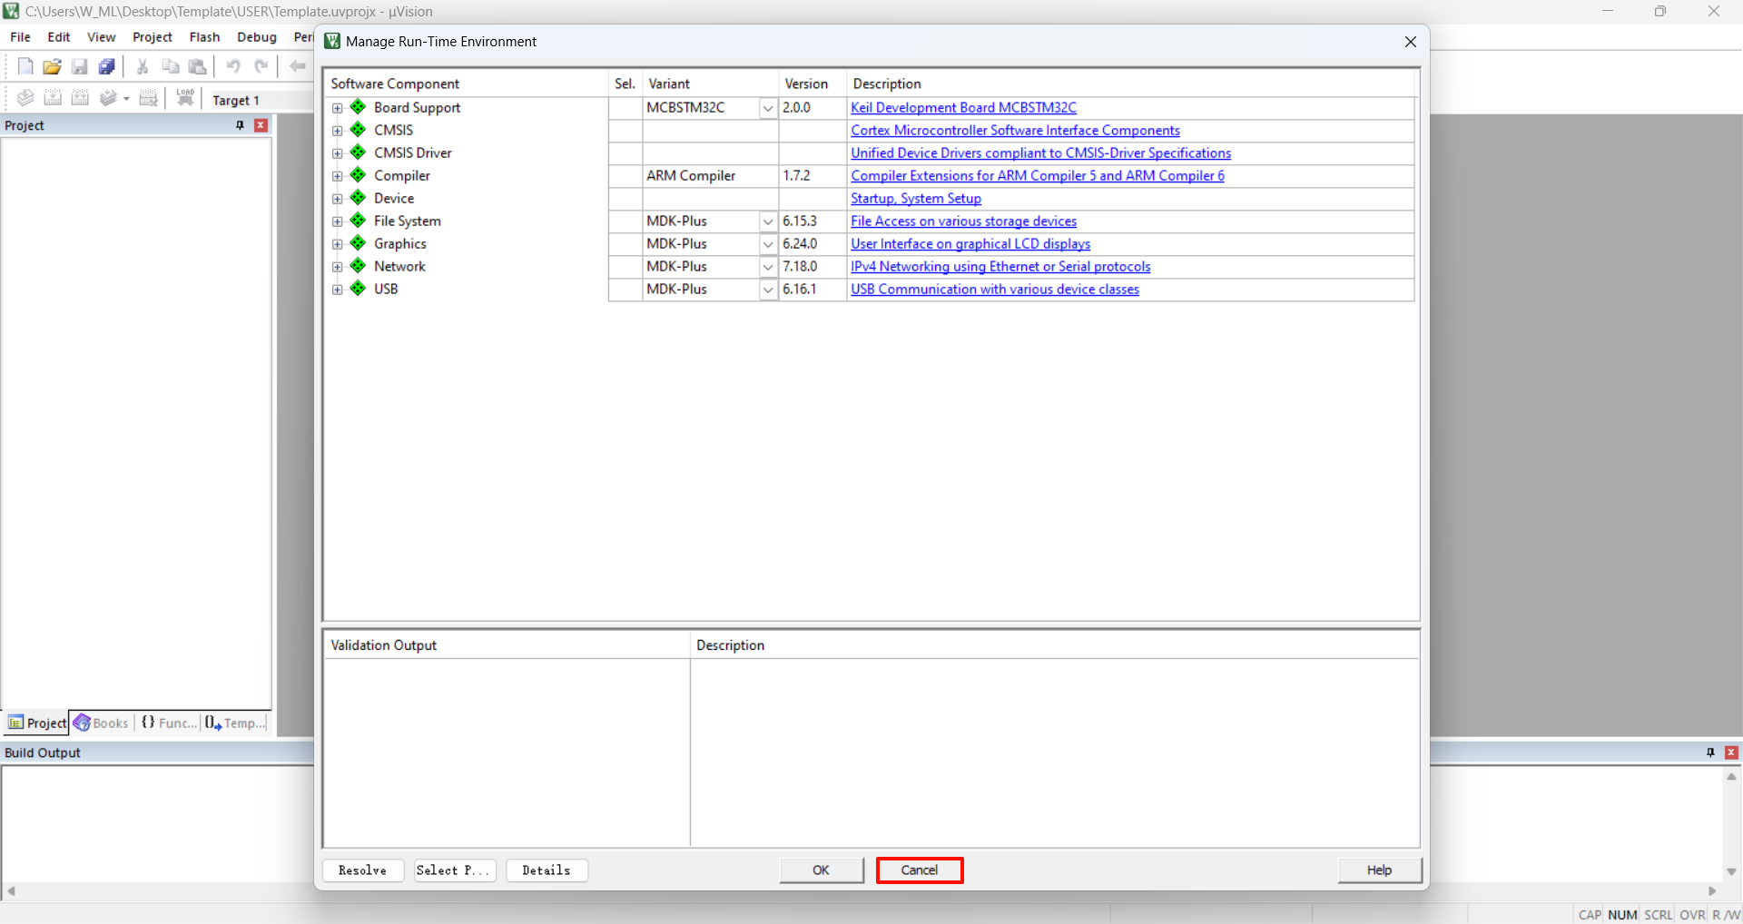Select the Project tab in the bottom panel

click(x=37, y=722)
